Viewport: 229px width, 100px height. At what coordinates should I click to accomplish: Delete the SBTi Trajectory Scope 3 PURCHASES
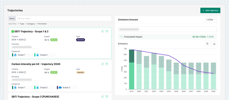click(107, 96)
